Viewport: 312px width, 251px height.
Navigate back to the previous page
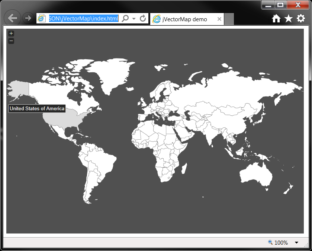tap(12, 18)
